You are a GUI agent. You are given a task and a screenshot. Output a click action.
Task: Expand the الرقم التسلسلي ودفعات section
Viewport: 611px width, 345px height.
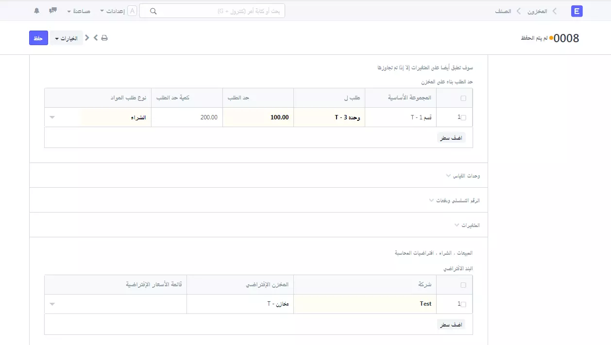[x=454, y=200]
